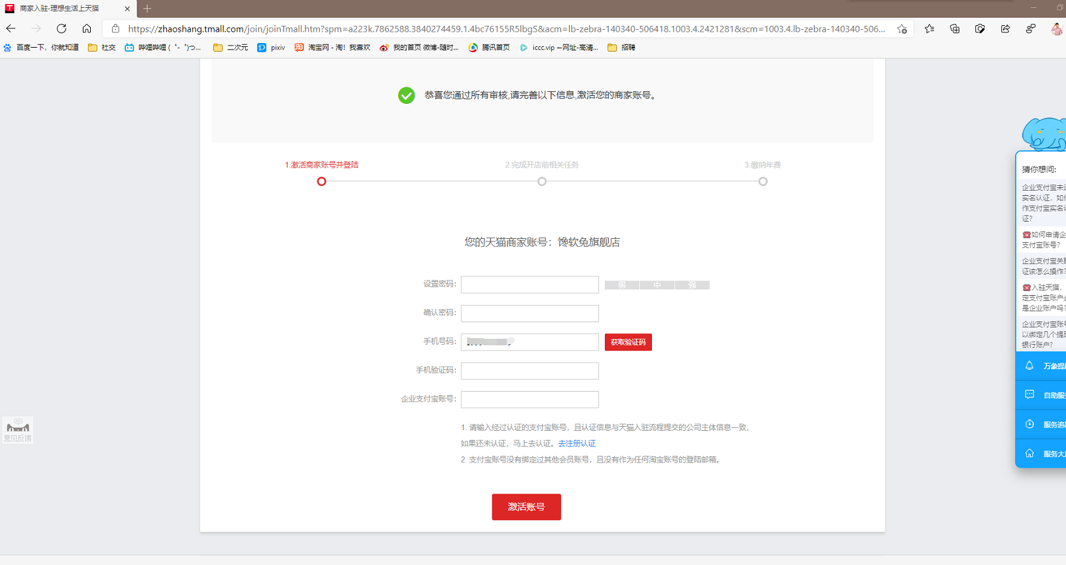Select the 商家入驻-理想生活上天猫 tab
Screen dimensions: 1066x565
pos(68,9)
